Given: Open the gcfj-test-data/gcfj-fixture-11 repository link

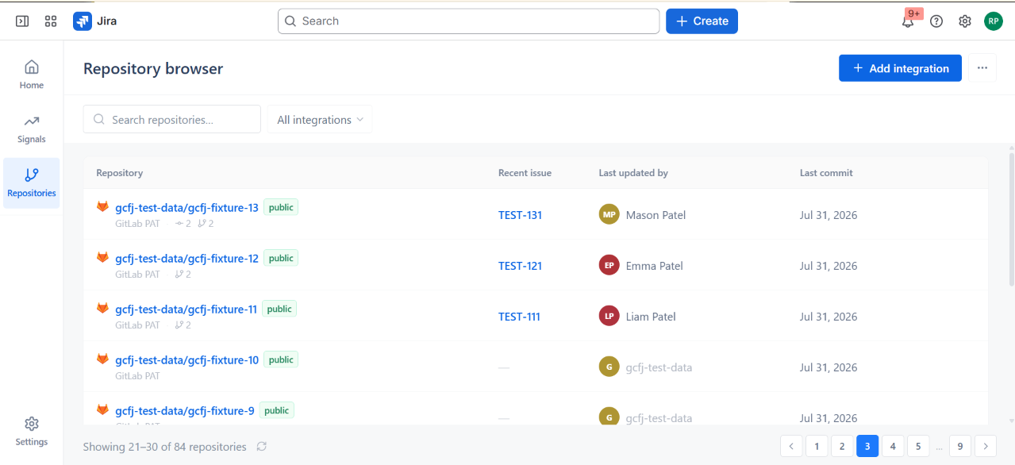Looking at the screenshot, I should pyautogui.click(x=186, y=309).
